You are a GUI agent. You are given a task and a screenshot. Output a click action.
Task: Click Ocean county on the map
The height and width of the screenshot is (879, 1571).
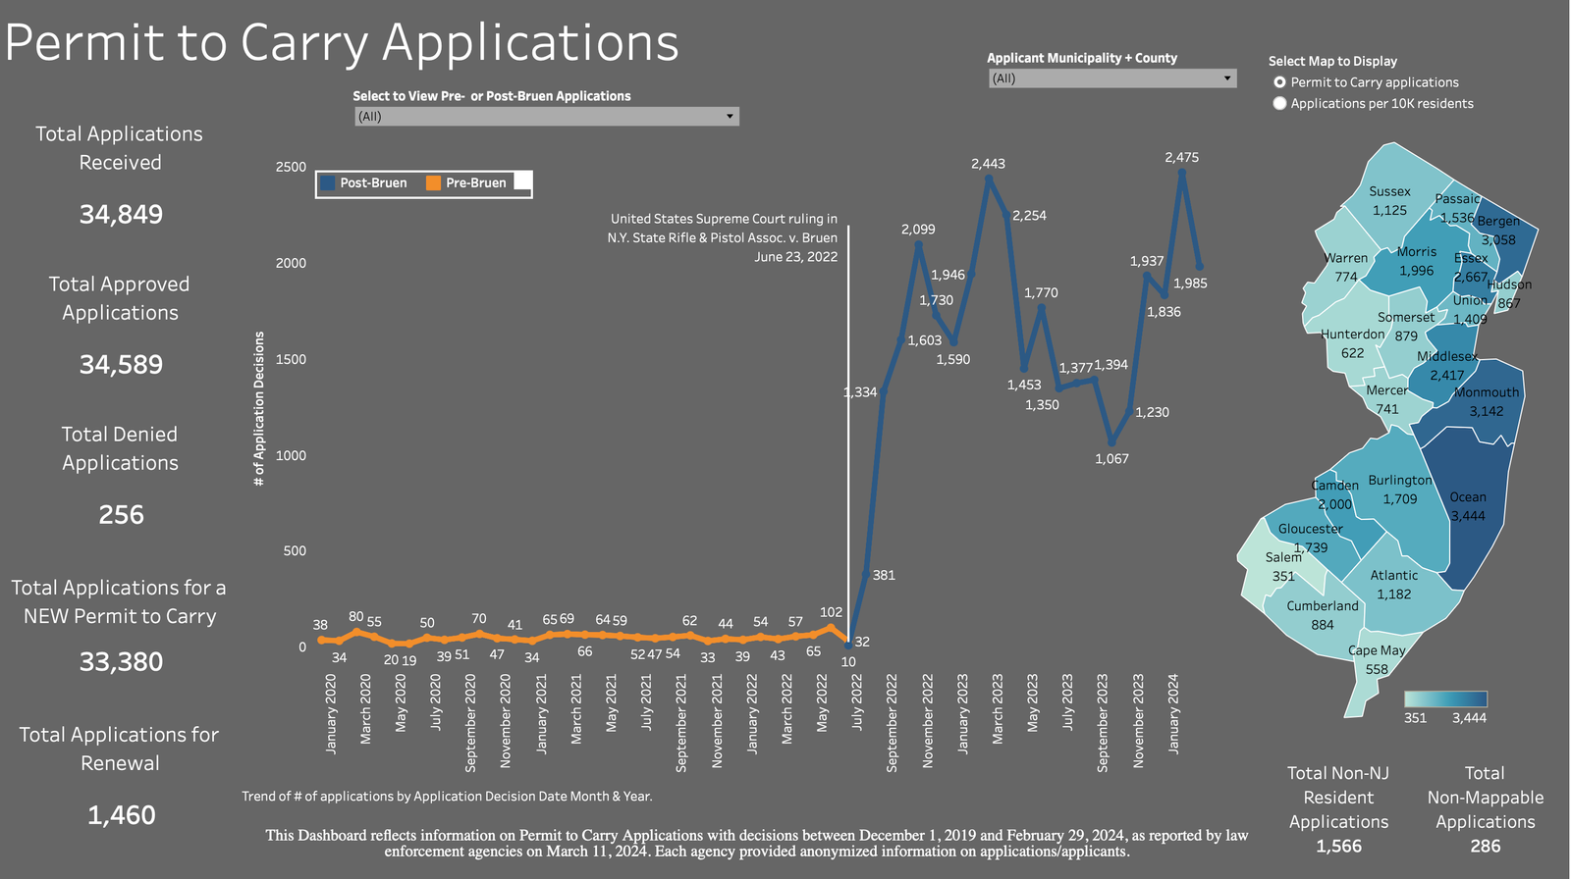click(1468, 505)
